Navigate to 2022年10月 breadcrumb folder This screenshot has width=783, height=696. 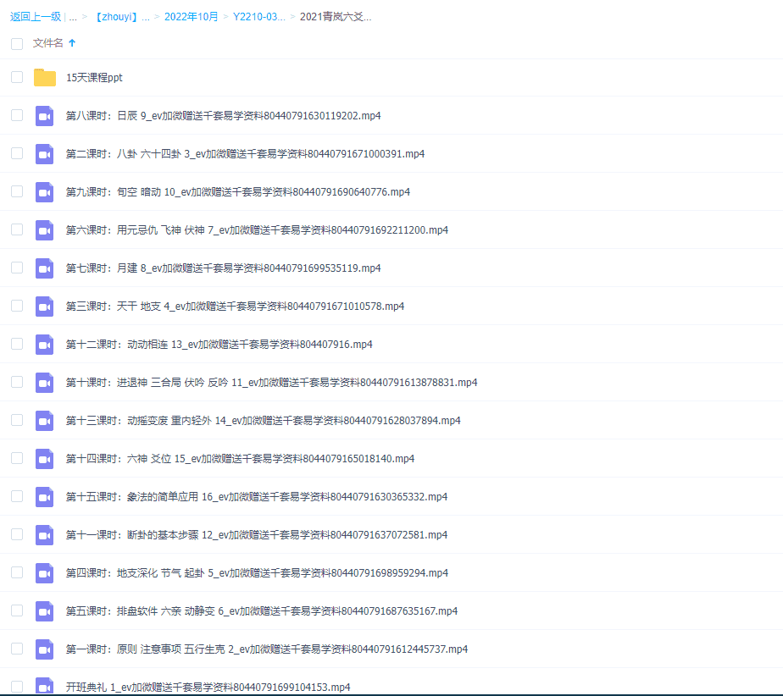pos(191,16)
